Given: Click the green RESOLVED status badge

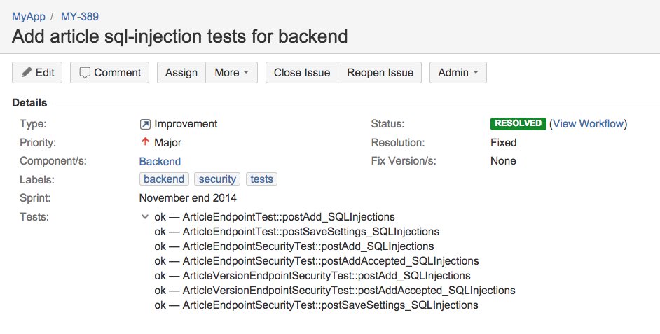Looking at the screenshot, I should [x=518, y=123].
